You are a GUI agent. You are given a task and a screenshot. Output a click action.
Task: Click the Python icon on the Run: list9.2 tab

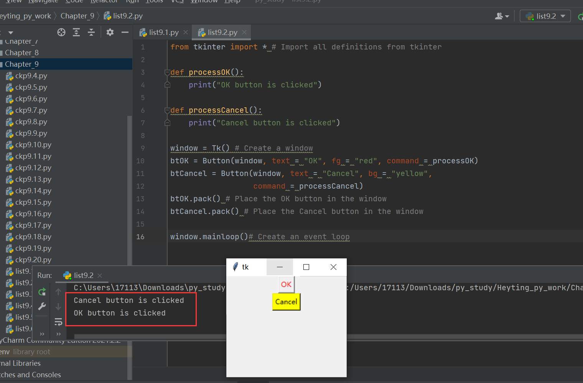67,275
